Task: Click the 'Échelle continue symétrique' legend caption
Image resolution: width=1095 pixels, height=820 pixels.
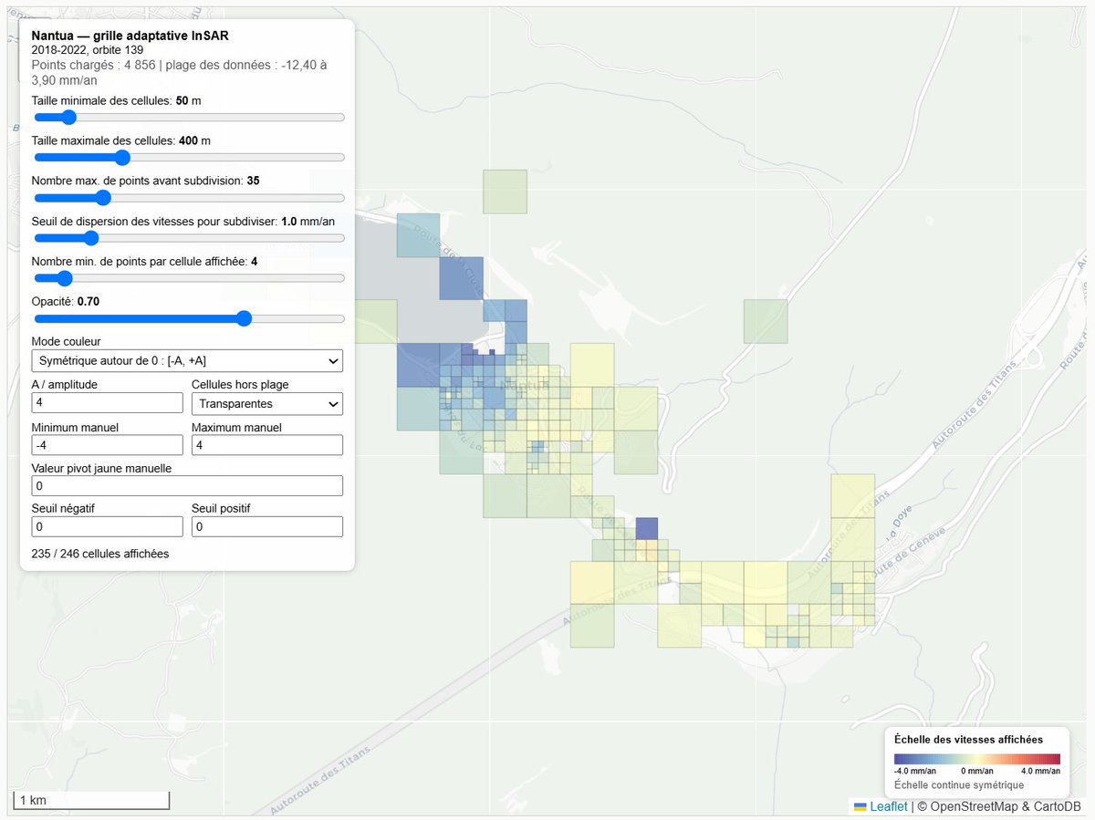Action: pos(959,785)
